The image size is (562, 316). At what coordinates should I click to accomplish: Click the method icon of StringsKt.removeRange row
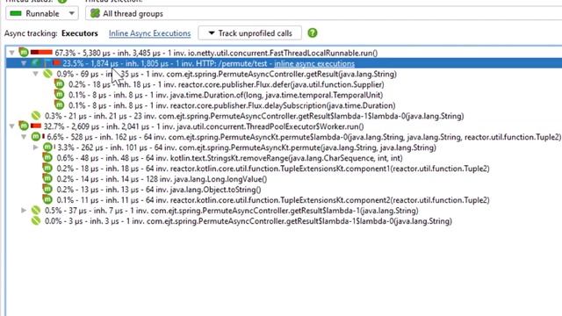coord(47,158)
